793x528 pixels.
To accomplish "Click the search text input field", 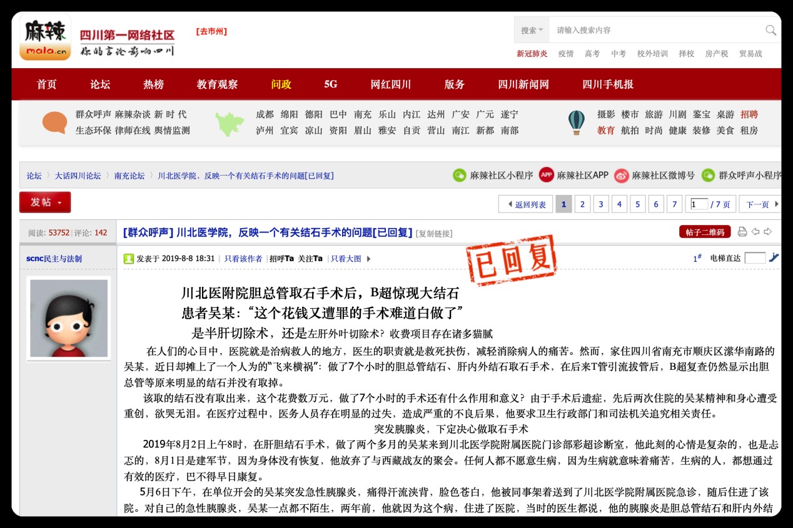I will (657, 30).
